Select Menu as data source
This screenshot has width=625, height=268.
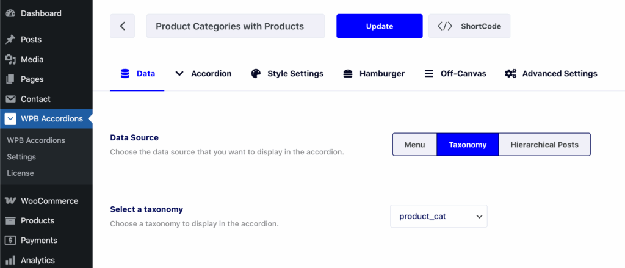[x=415, y=144]
